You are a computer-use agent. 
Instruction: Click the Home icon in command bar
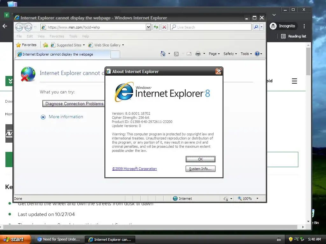pyautogui.click(x=163, y=54)
